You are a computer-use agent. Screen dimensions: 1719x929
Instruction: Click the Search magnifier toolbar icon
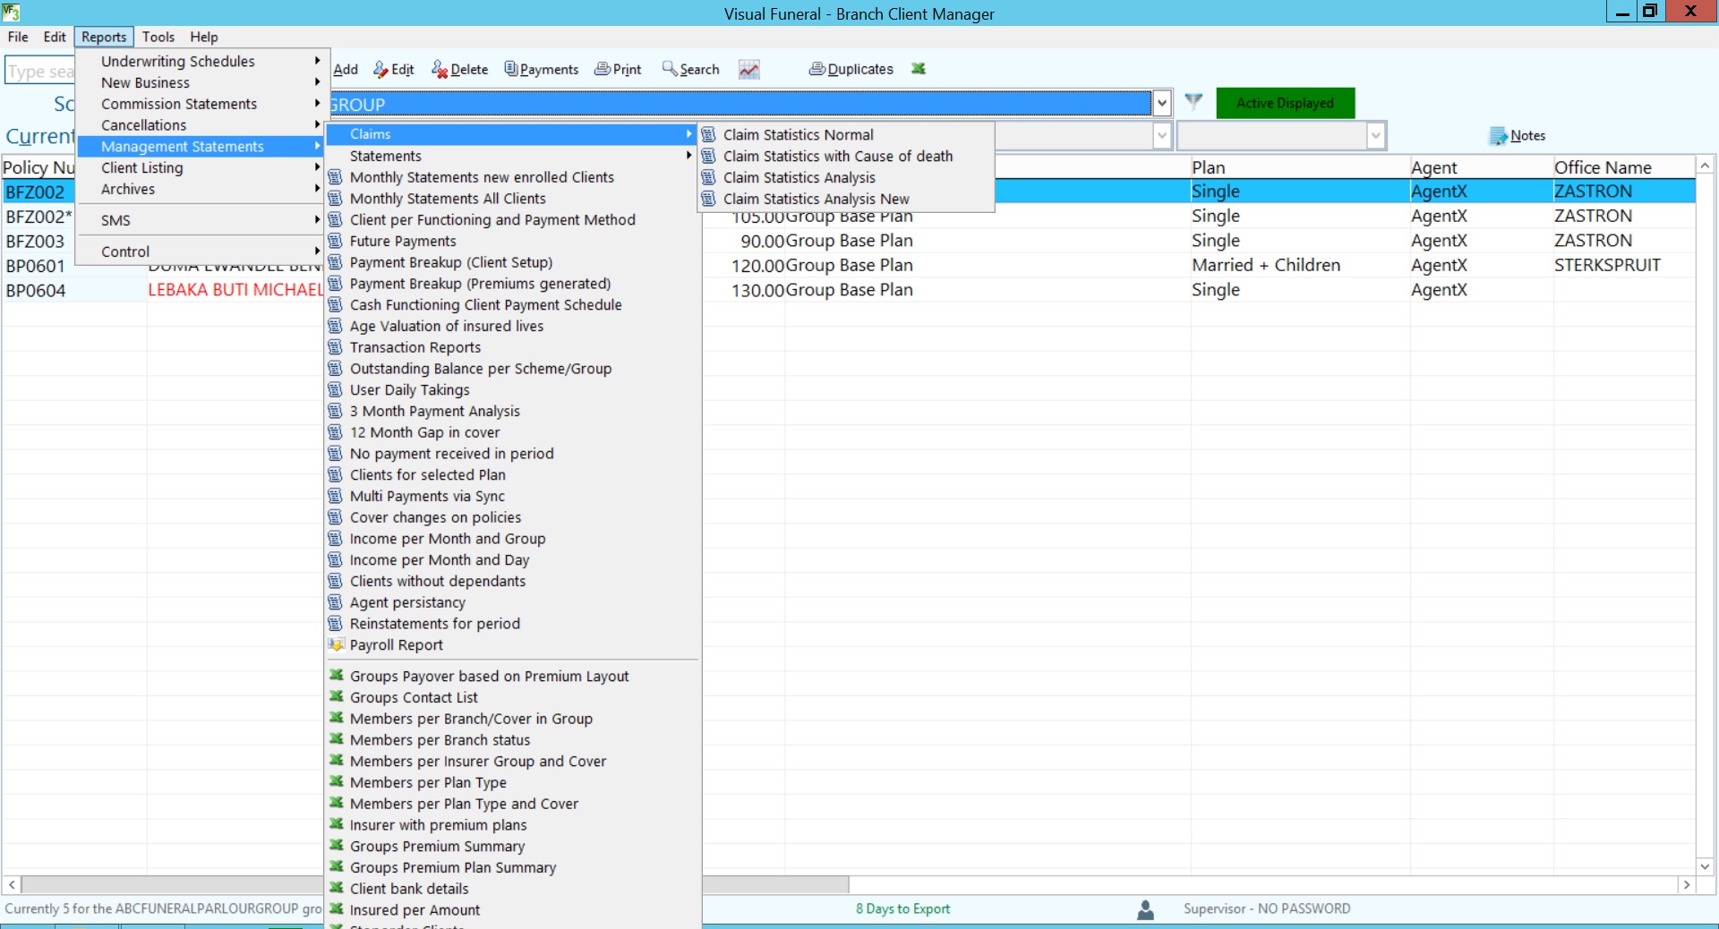(x=670, y=69)
